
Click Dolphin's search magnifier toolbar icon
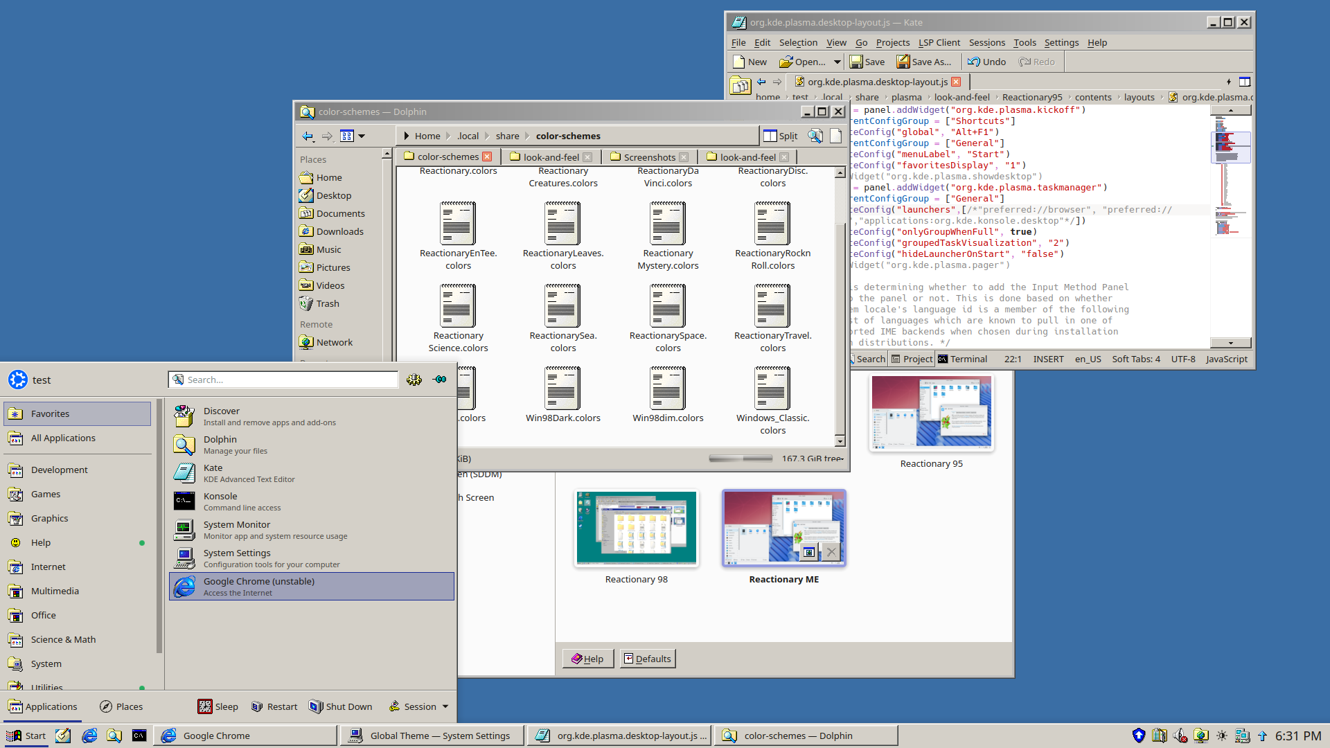click(815, 136)
